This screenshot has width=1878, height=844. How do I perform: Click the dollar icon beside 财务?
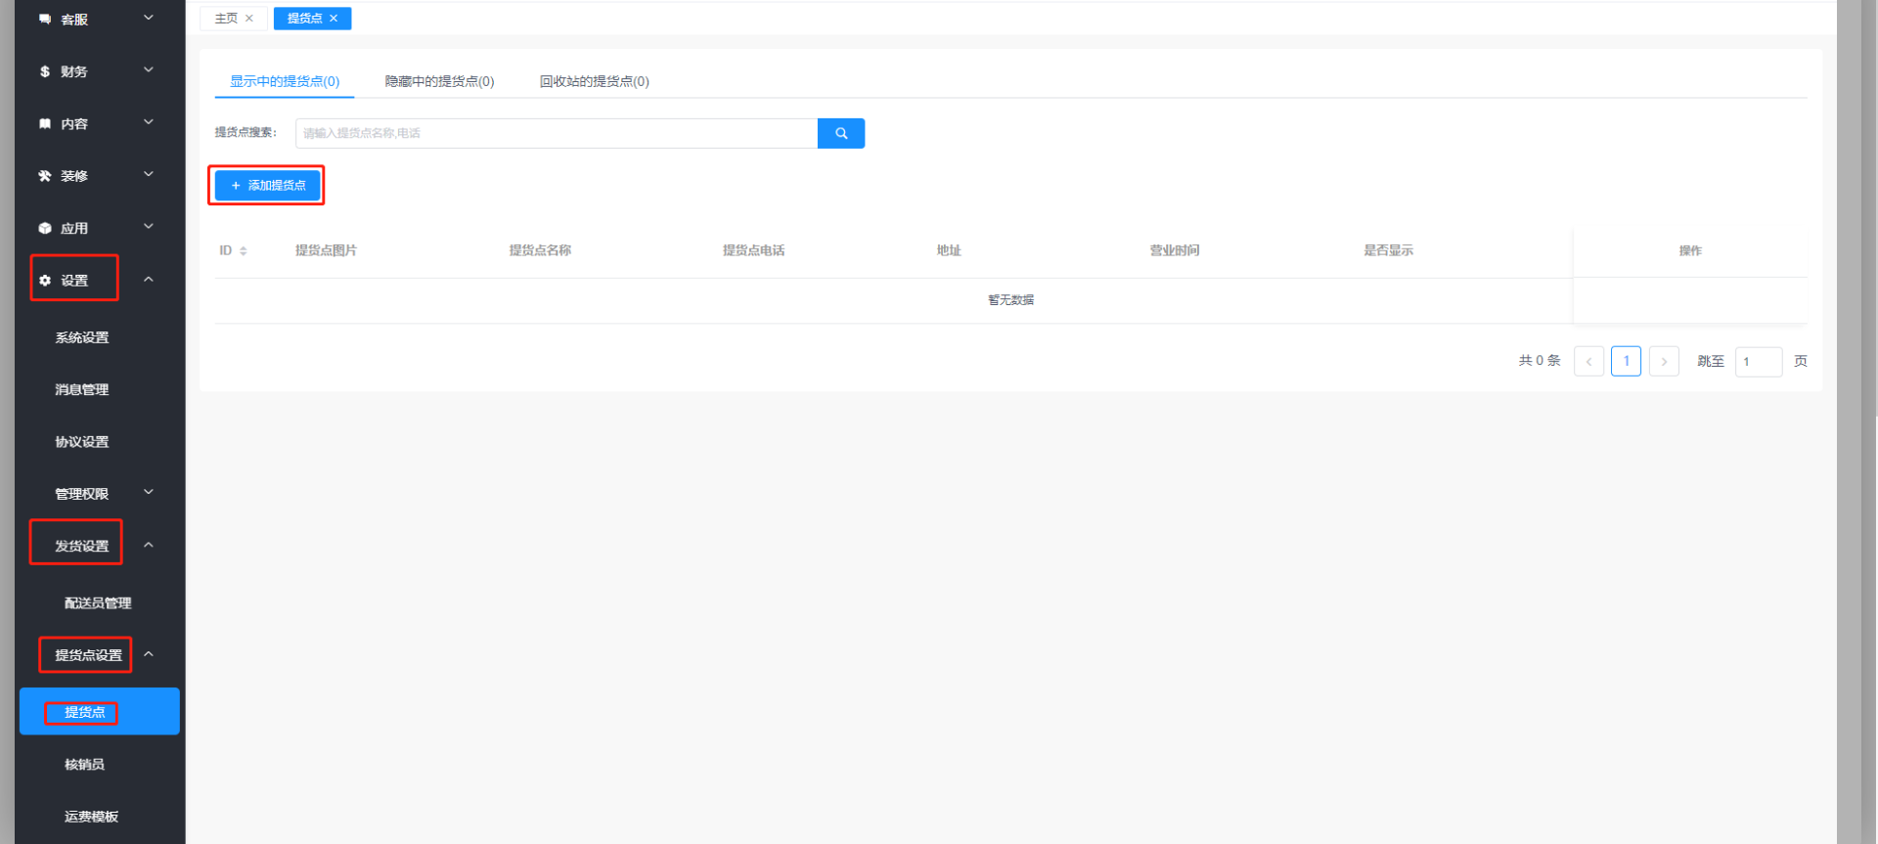click(x=45, y=71)
